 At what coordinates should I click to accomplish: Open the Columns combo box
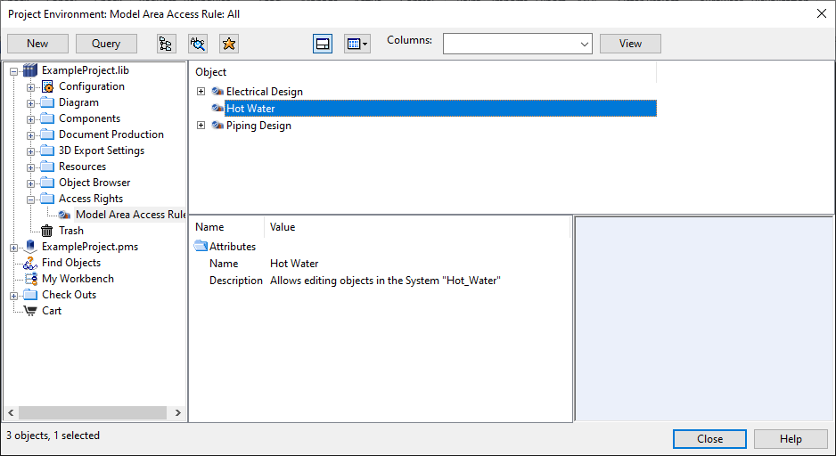coord(517,44)
